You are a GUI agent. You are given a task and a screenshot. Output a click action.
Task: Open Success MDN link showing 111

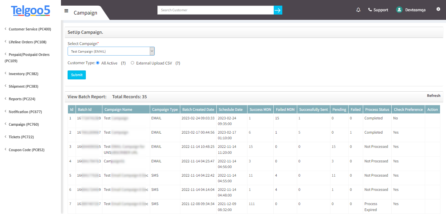pos(251,204)
